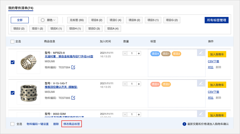Edit tags for 9002-S3M row
Screen dimensions: 240x134
(201, 114)
